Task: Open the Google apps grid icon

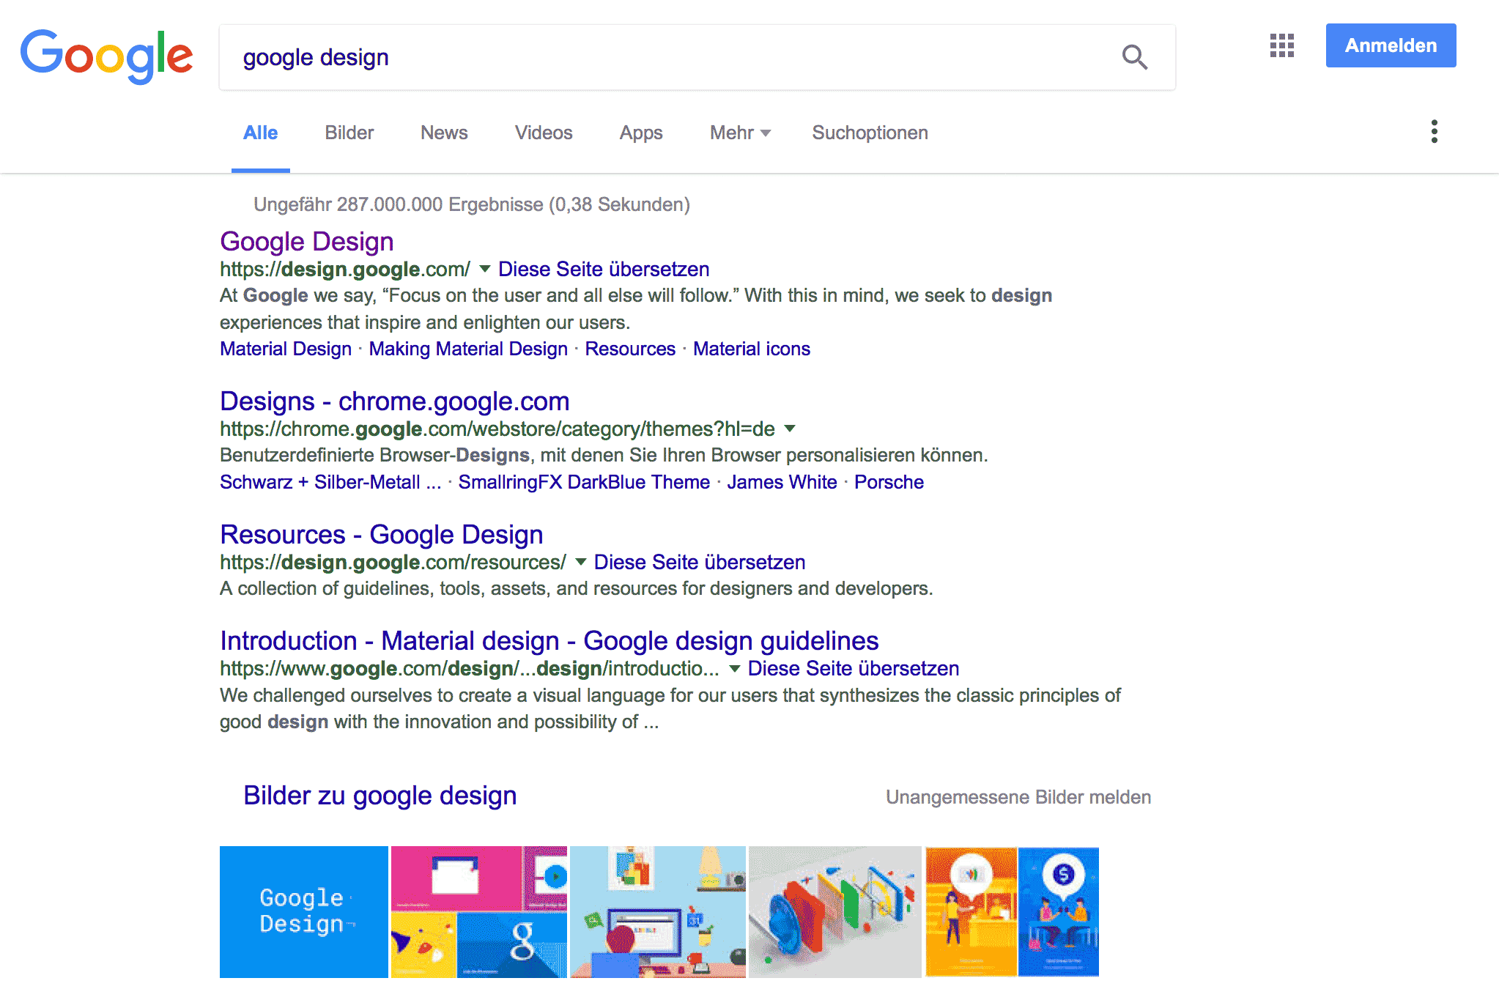Action: click(x=1282, y=45)
